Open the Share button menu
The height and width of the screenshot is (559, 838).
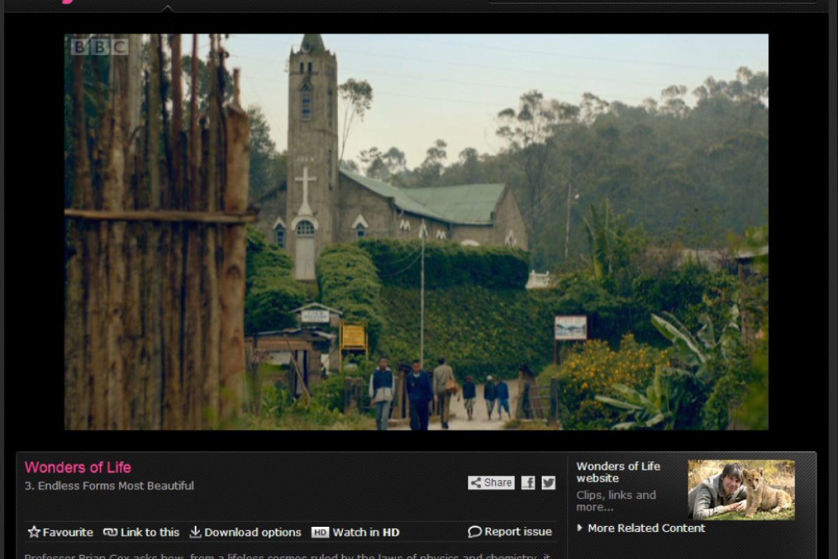coord(491,483)
